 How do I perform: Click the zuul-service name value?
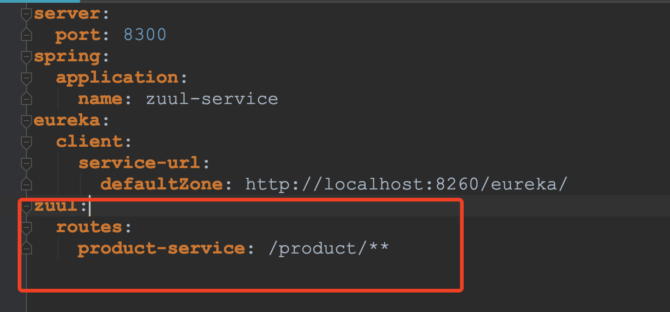click(x=212, y=99)
